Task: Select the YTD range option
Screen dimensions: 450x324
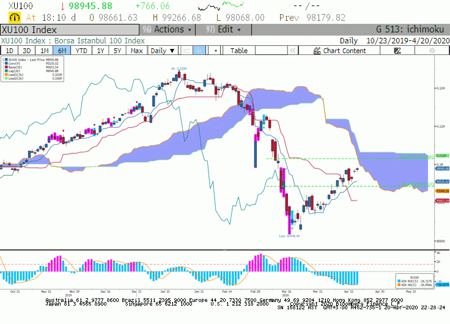Action: point(81,51)
